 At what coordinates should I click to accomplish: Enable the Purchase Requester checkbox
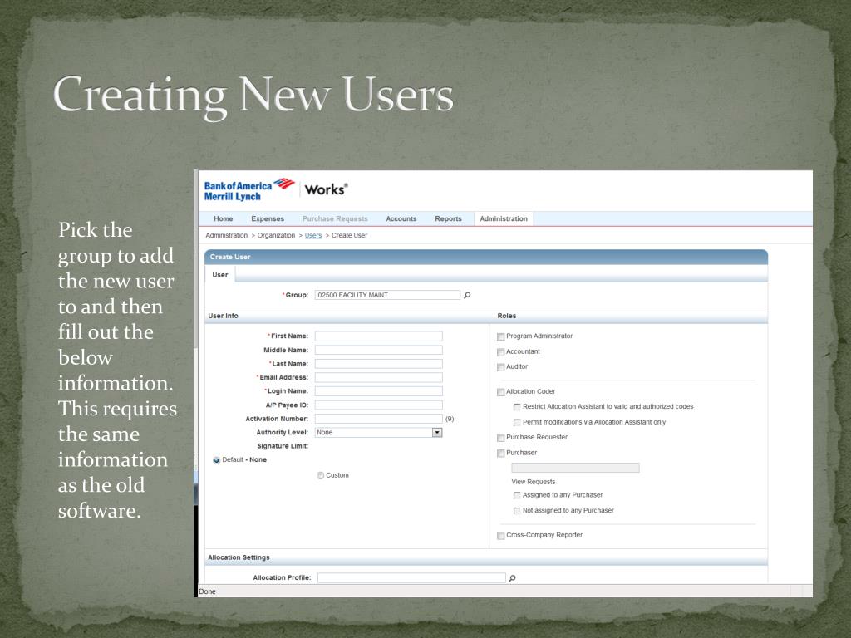(501, 438)
